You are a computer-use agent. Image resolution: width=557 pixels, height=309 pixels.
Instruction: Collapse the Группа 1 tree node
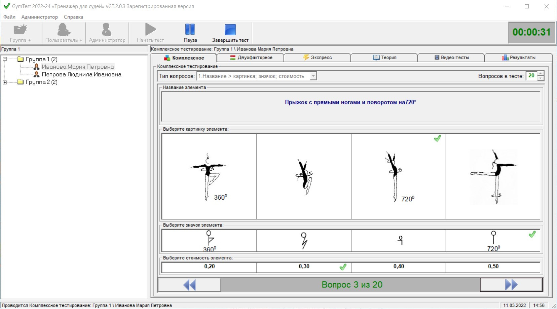coord(5,59)
